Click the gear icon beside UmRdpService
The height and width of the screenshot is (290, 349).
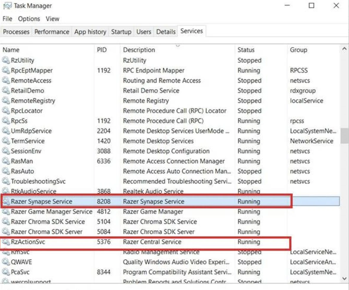[x=6, y=131]
